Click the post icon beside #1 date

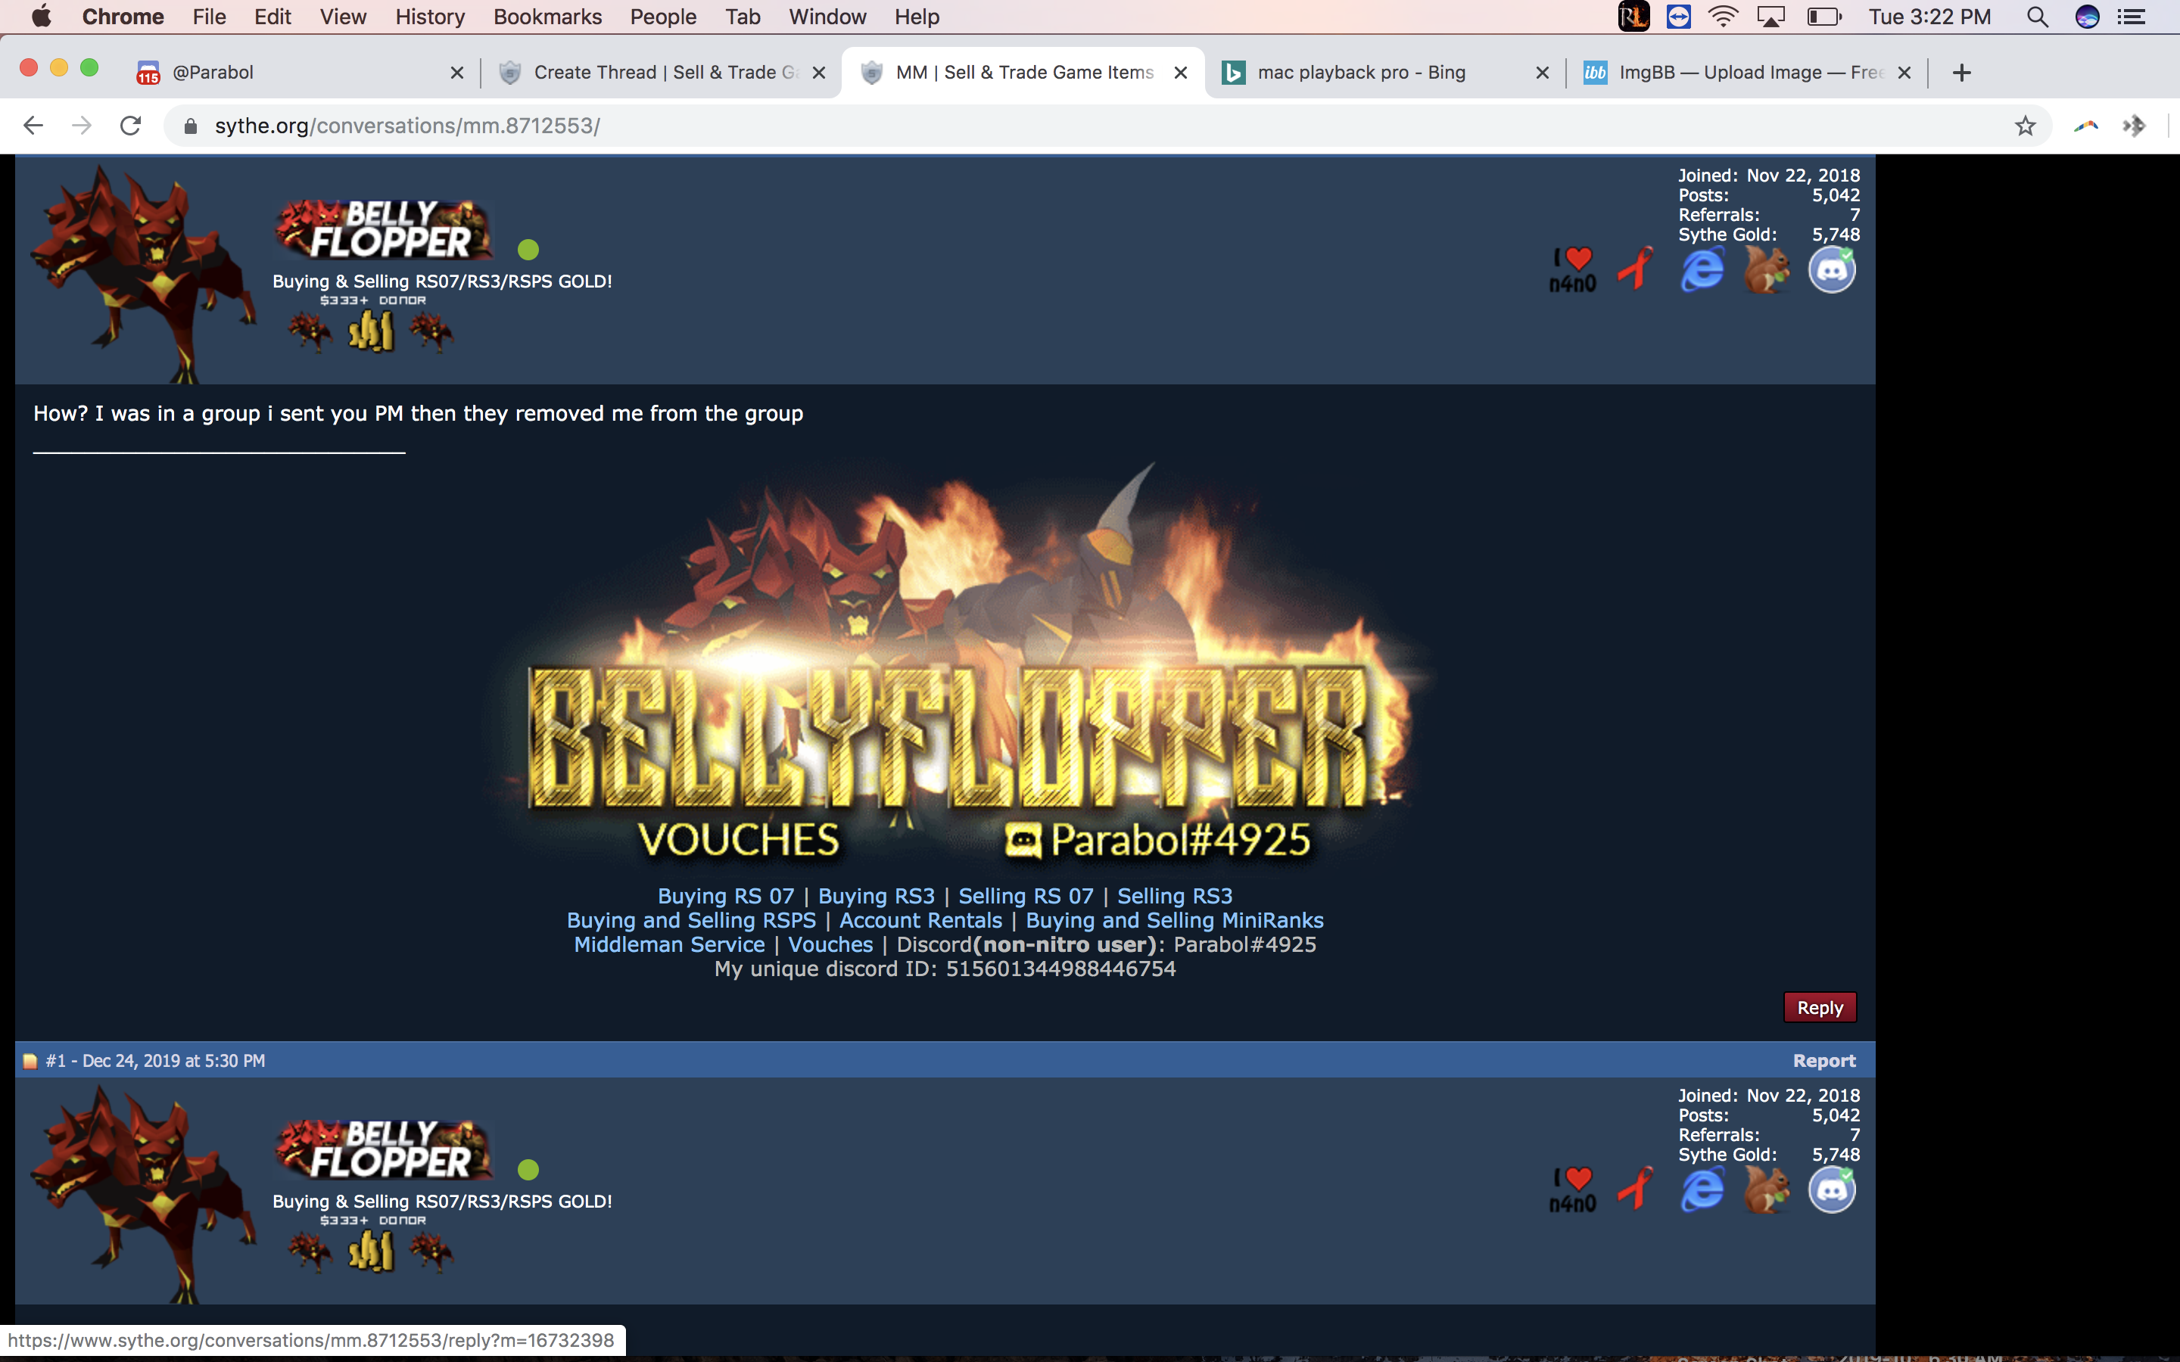pos(30,1061)
